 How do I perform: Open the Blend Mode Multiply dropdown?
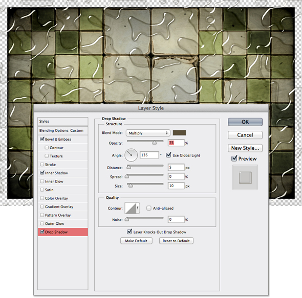pyautogui.click(x=148, y=133)
